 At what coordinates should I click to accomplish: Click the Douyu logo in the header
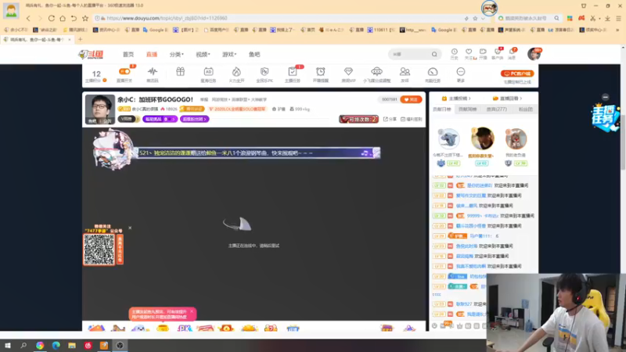tap(91, 55)
